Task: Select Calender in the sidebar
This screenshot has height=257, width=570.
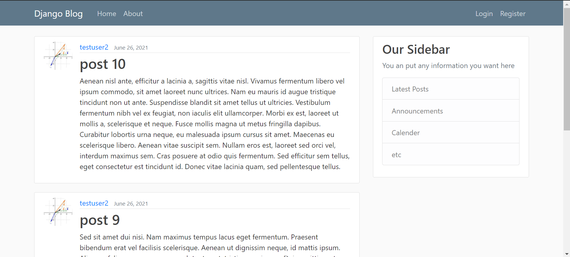Action: [405, 133]
